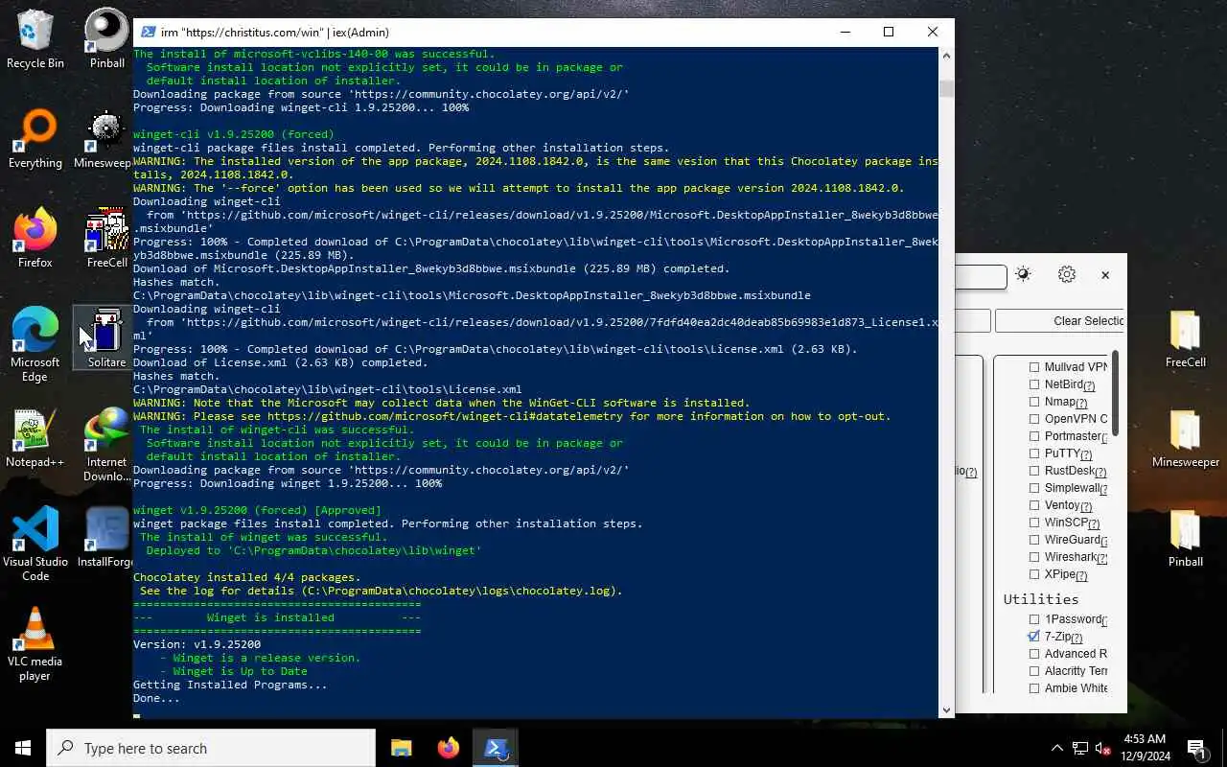
Task: Click PowerShell scrollbar down arrow
Action: tap(946, 710)
